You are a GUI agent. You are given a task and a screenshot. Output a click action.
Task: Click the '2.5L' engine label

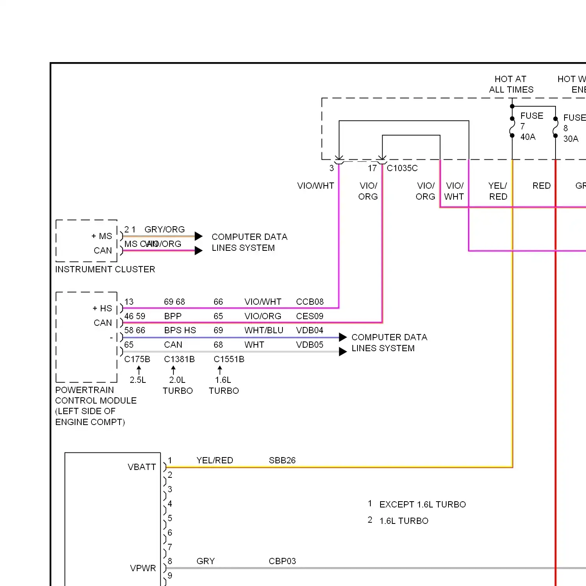[x=138, y=380]
